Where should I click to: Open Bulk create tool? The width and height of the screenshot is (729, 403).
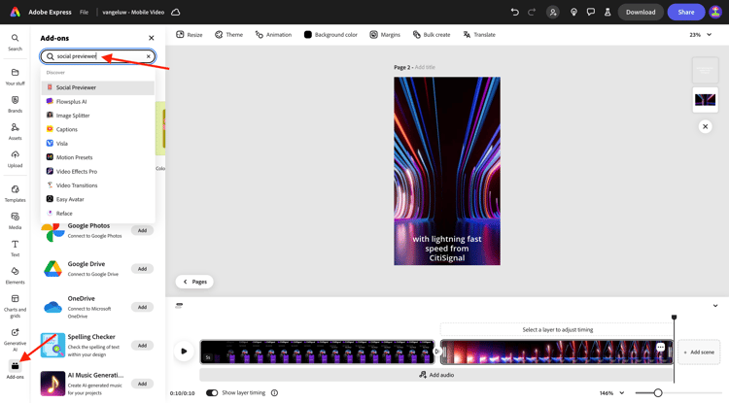click(x=432, y=35)
